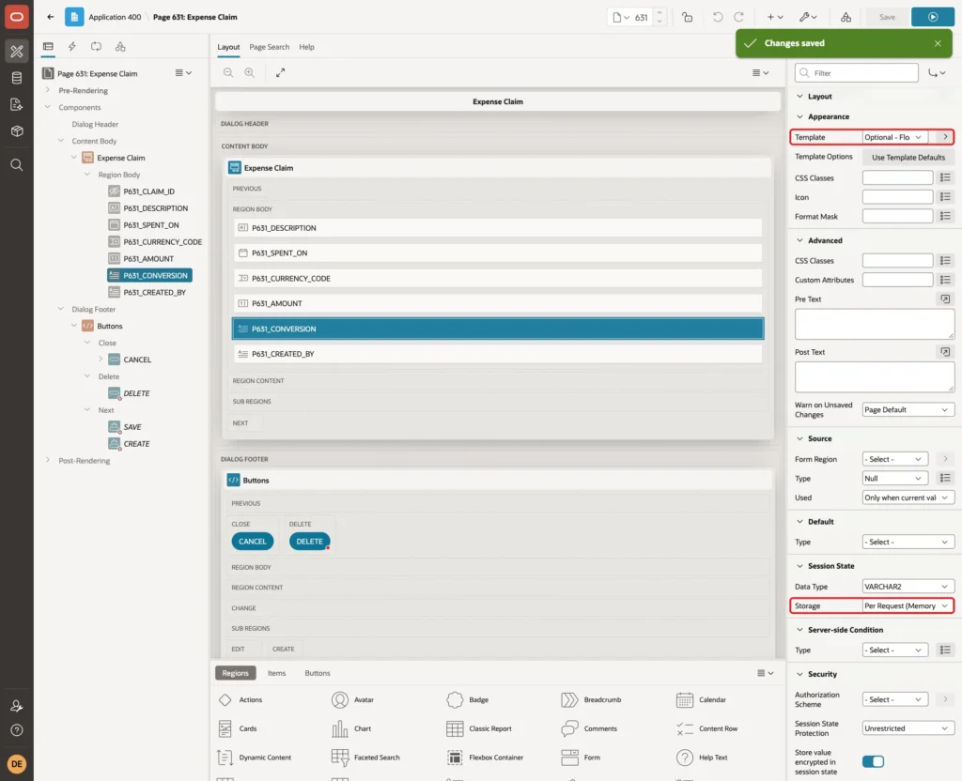
Task: Select P631_SPENT_ON in layout
Action: tap(498, 253)
